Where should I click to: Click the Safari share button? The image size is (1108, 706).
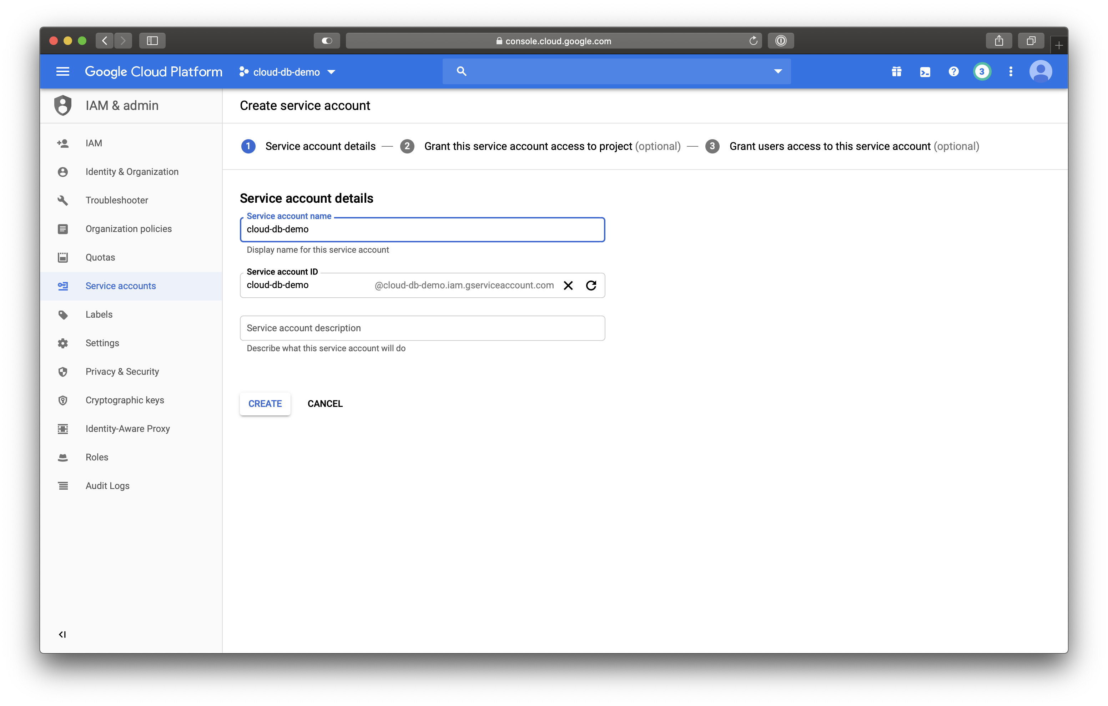pos(999,40)
